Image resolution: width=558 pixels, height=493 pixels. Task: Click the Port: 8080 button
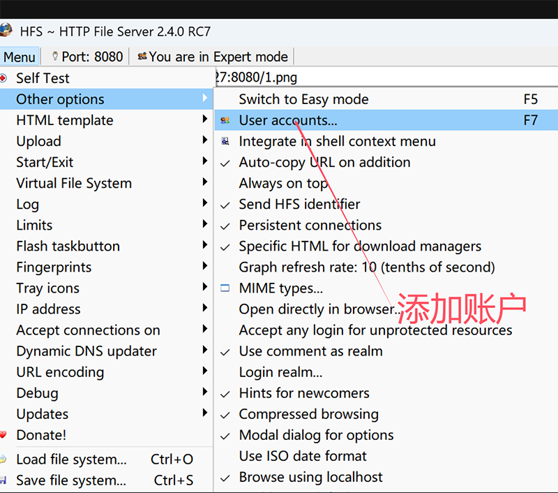point(86,57)
